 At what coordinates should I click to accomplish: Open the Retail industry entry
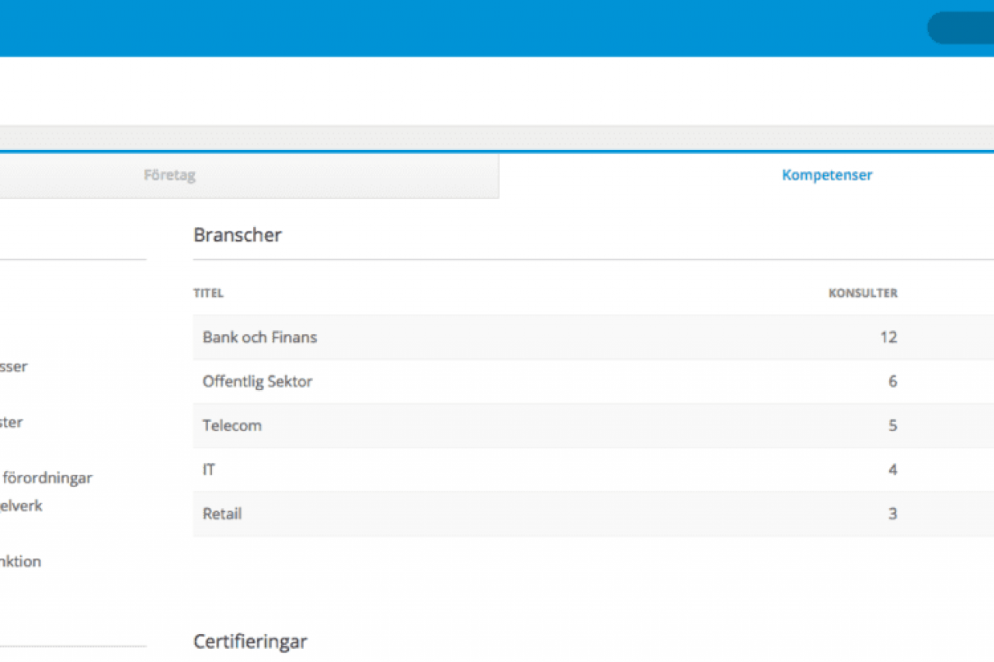click(x=222, y=514)
